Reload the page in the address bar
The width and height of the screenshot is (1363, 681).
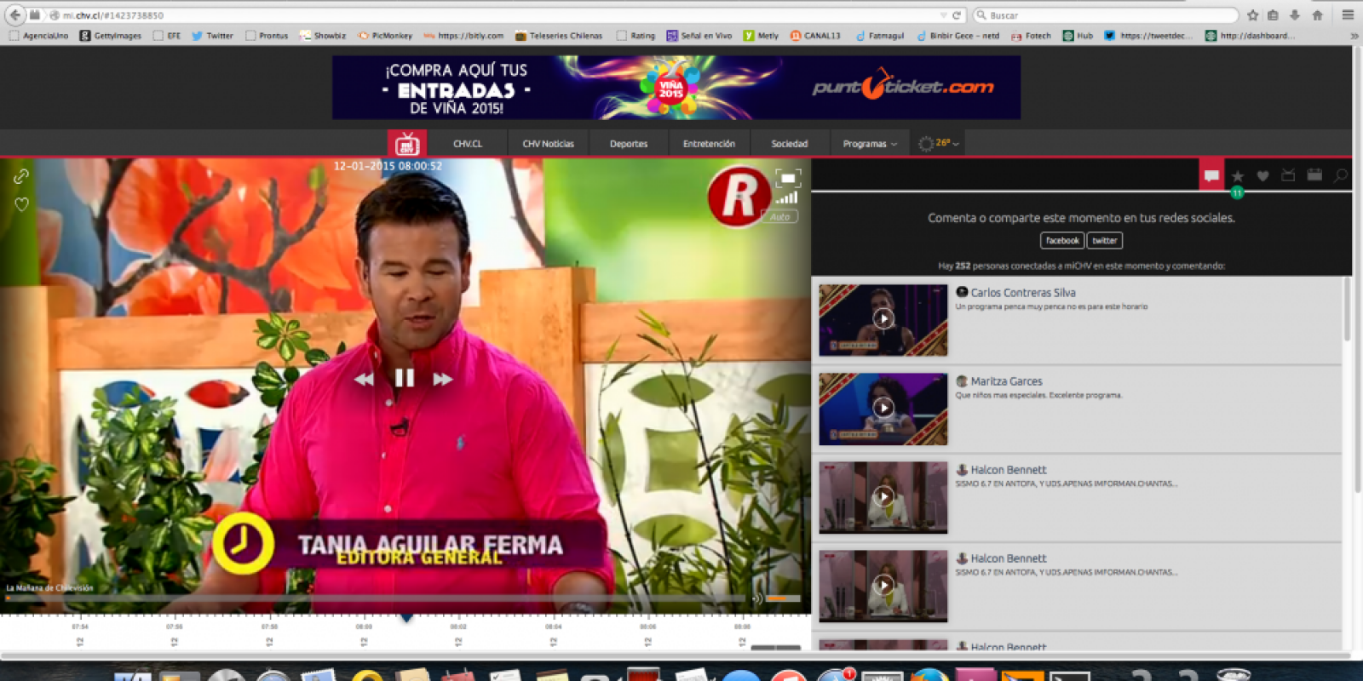tap(957, 15)
